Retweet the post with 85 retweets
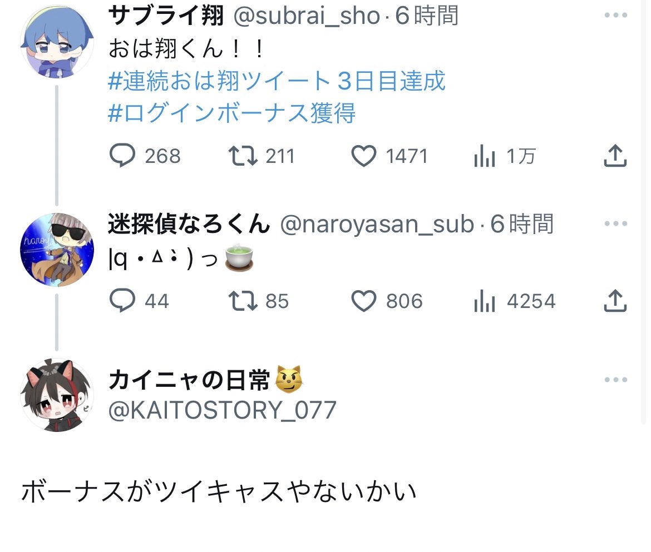 [243, 301]
